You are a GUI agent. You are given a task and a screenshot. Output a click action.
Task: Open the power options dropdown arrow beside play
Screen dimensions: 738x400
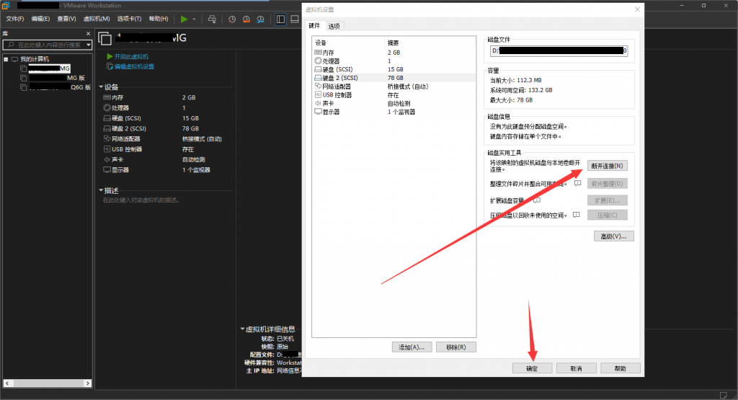194,19
